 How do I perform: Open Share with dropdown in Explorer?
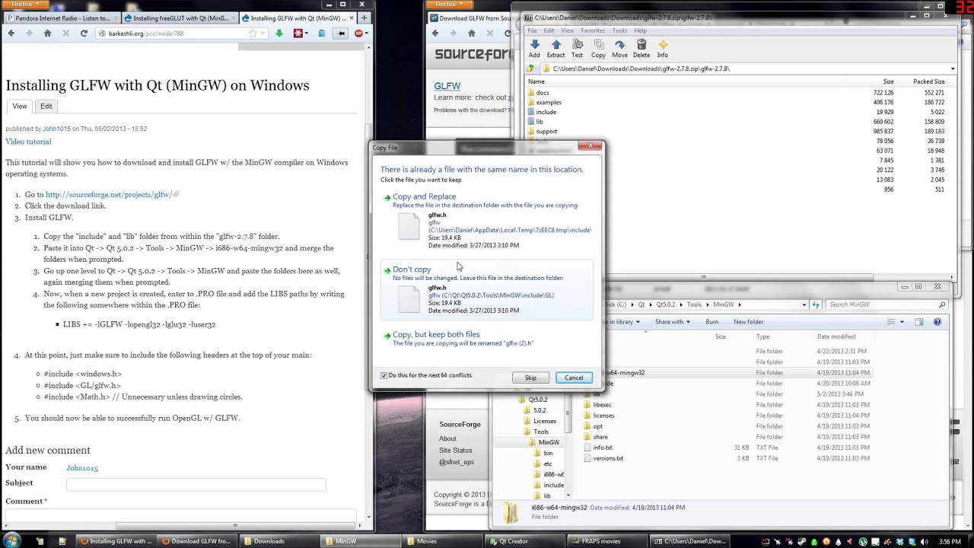(673, 322)
